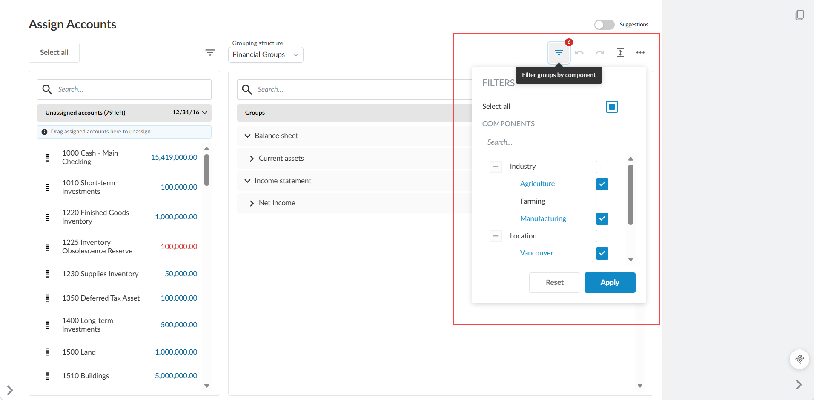Click the redo arrow icon
The width and height of the screenshot is (814, 400).
point(600,53)
